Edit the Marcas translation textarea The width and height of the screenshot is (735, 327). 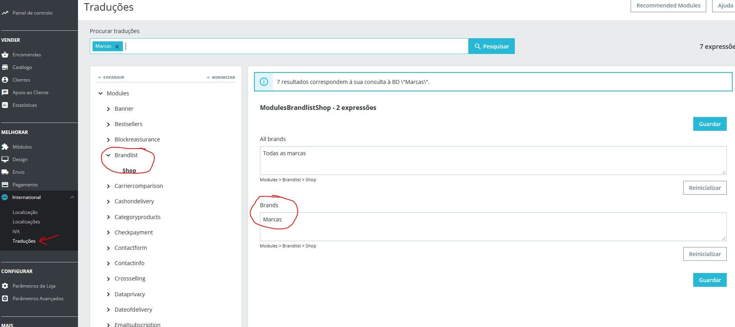pyautogui.click(x=493, y=227)
